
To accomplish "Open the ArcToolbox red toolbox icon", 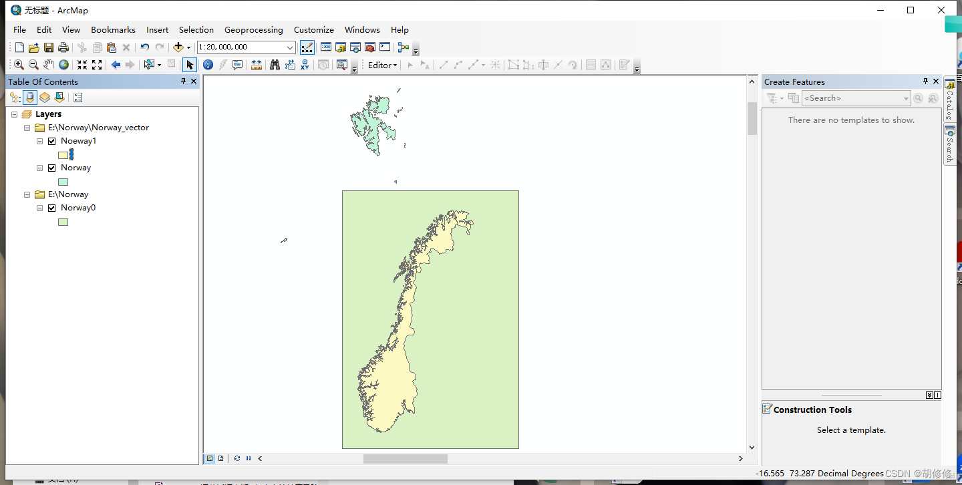I will tap(370, 47).
